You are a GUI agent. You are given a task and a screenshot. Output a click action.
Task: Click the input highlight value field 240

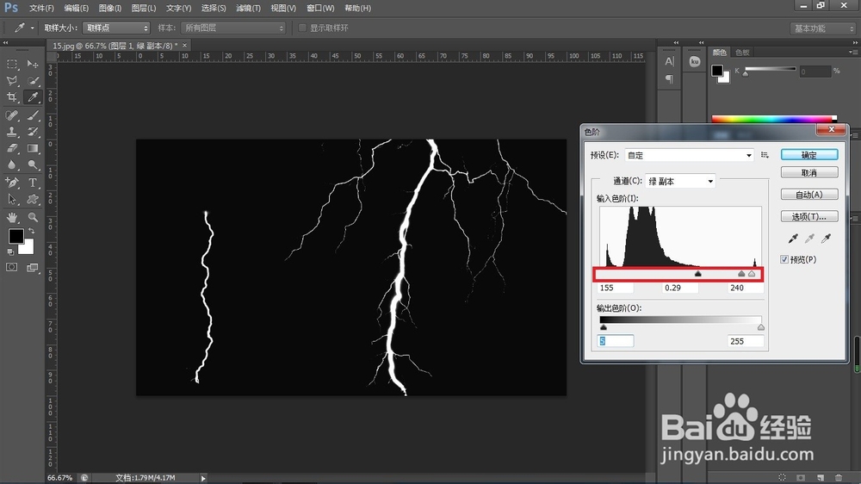(x=746, y=288)
